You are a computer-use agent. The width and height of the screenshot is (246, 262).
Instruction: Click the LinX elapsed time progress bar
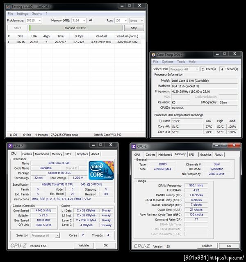[x=76, y=28]
